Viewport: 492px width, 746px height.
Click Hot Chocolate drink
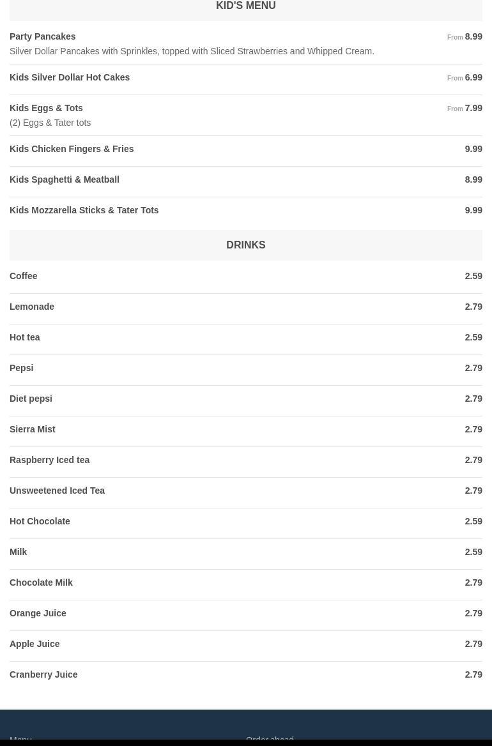(40, 521)
